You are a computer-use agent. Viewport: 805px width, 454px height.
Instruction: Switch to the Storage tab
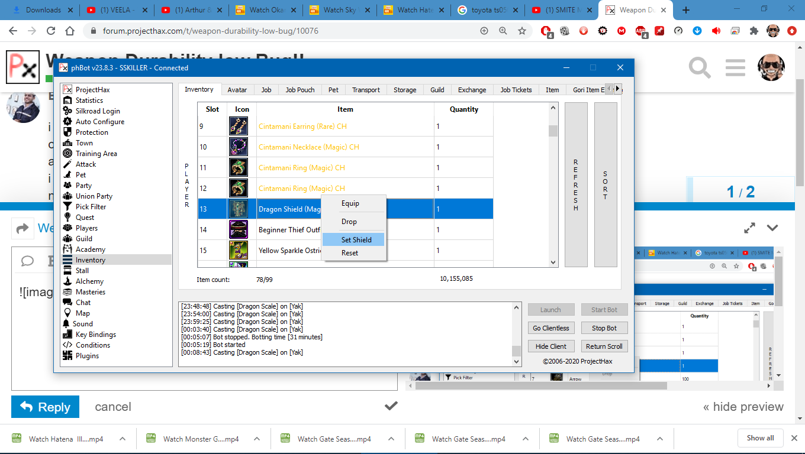coord(404,90)
